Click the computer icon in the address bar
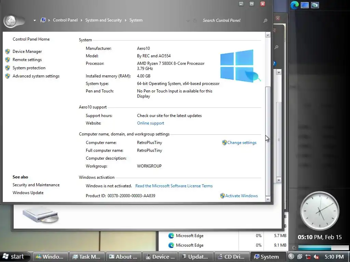Viewport: 350px width, 262px height. pyautogui.click(x=43, y=20)
